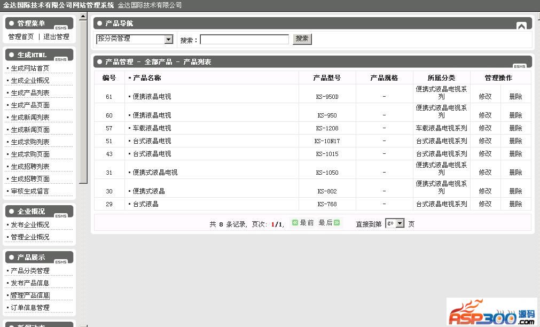Click 删除 for product KS-10N17
This screenshot has height=327, width=540.
(x=515, y=141)
